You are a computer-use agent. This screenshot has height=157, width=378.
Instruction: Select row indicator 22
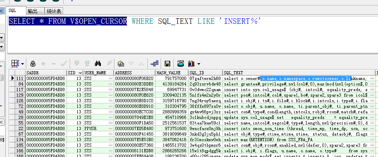20,128
